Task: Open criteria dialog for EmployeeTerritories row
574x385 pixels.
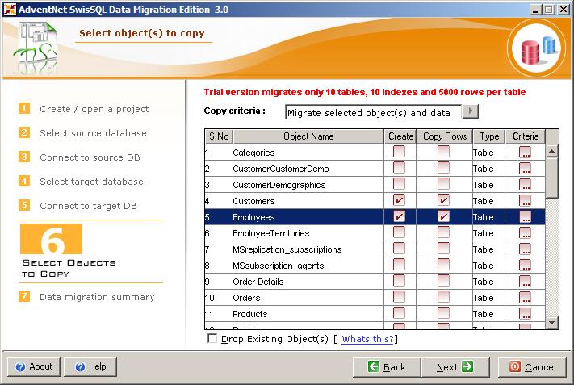Action: point(525,233)
